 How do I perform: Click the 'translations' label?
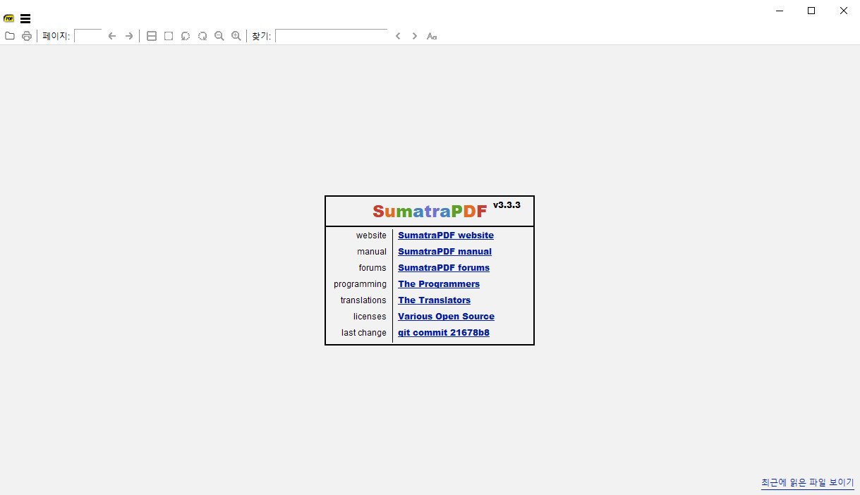[x=363, y=300]
